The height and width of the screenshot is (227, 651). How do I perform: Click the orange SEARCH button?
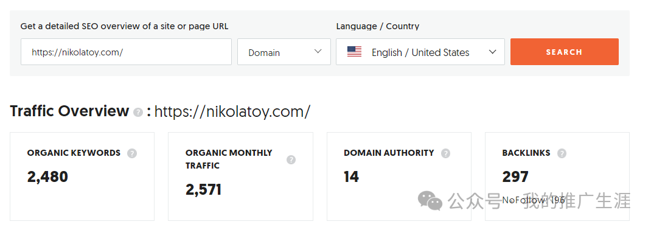(564, 52)
